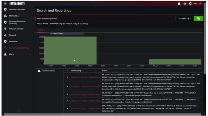Screen dimensions: 208x116
Task: Click first row timestamp link
Action: [x=85, y=77]
